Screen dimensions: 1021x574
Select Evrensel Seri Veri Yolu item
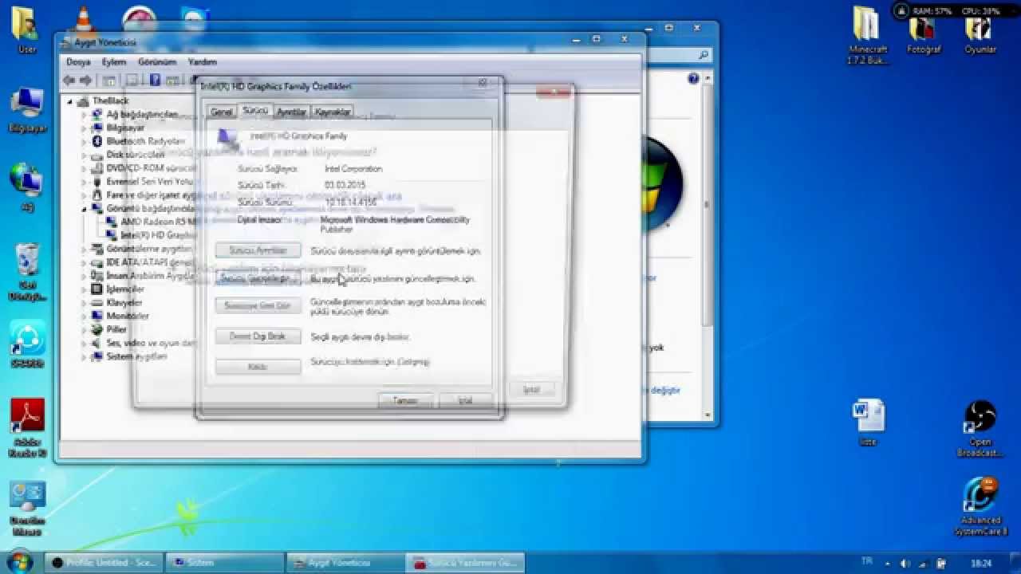pos(150,182)
